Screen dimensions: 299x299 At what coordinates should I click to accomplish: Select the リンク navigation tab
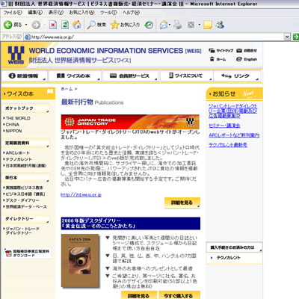tap(237, 75)
